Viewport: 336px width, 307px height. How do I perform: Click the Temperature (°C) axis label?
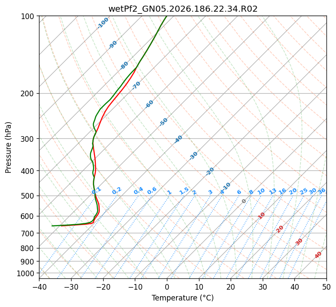click(x=183, y=298)
